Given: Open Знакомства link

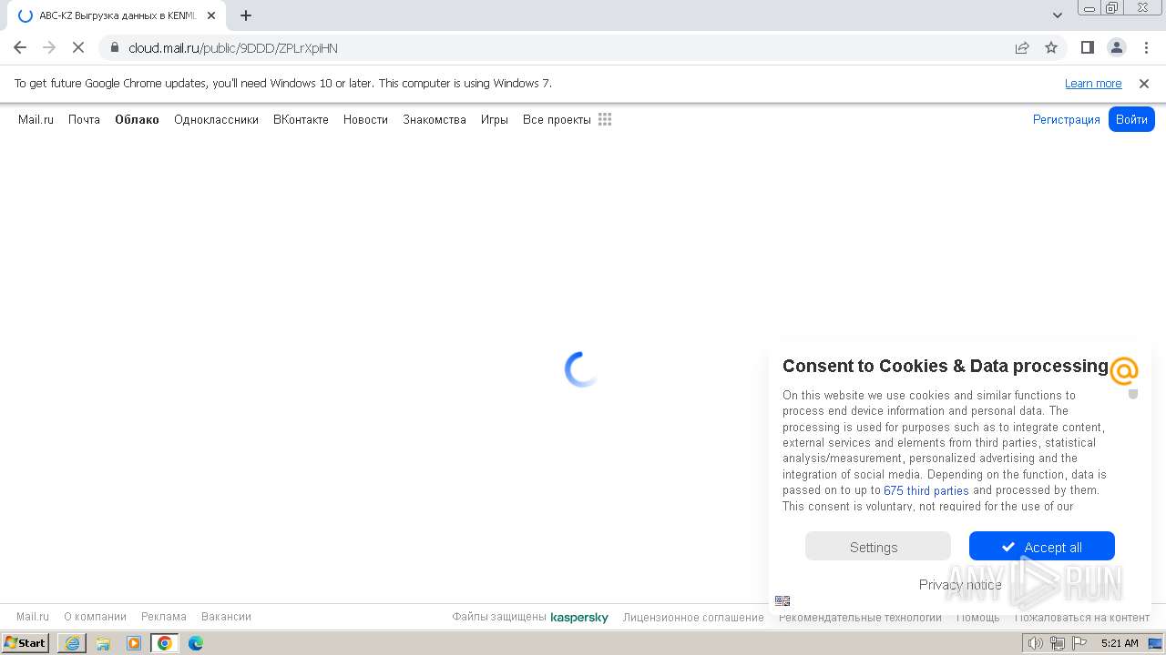Looking at the screenshot, I should [435, 119].
